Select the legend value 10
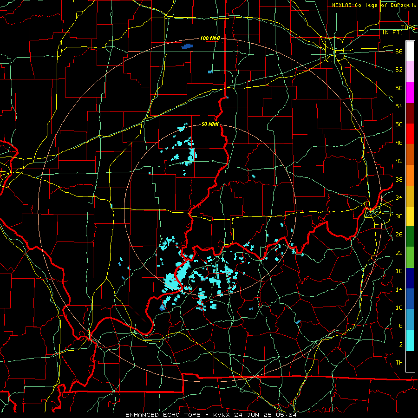 click(x=399, y=307)
